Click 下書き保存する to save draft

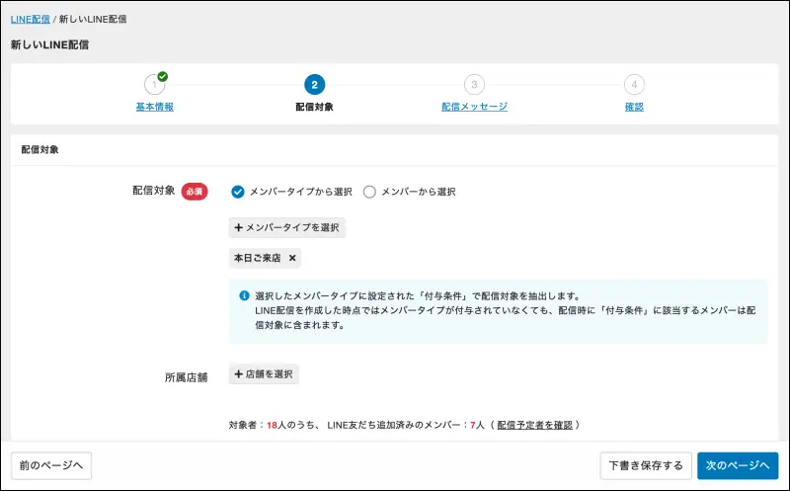[646, 465]
